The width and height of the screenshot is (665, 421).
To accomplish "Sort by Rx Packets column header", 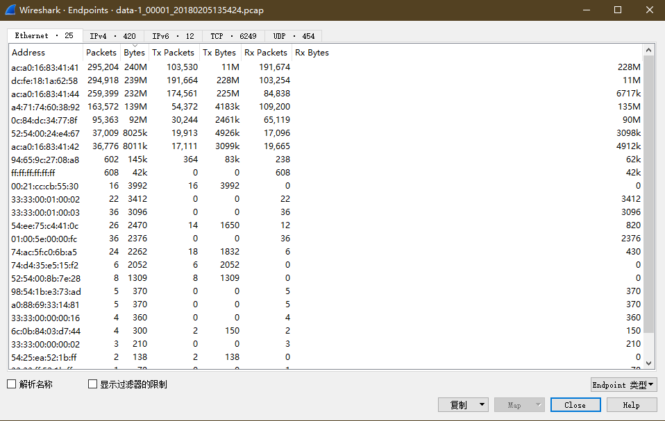I will pos(266,53).
